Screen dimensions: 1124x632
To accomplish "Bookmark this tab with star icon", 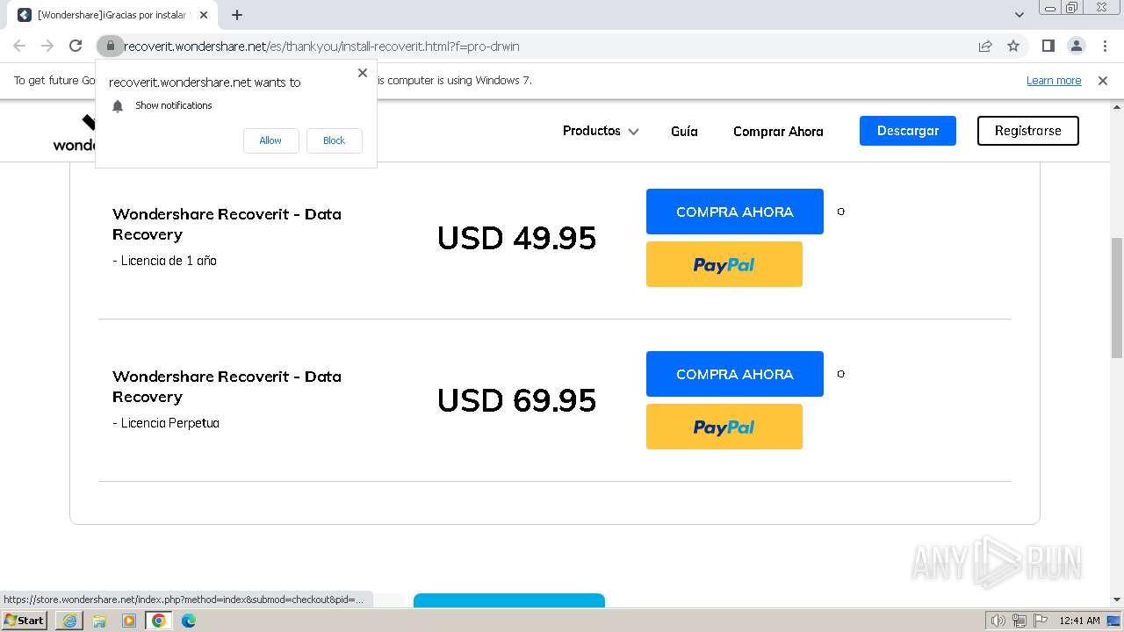I will point(1013,46).
